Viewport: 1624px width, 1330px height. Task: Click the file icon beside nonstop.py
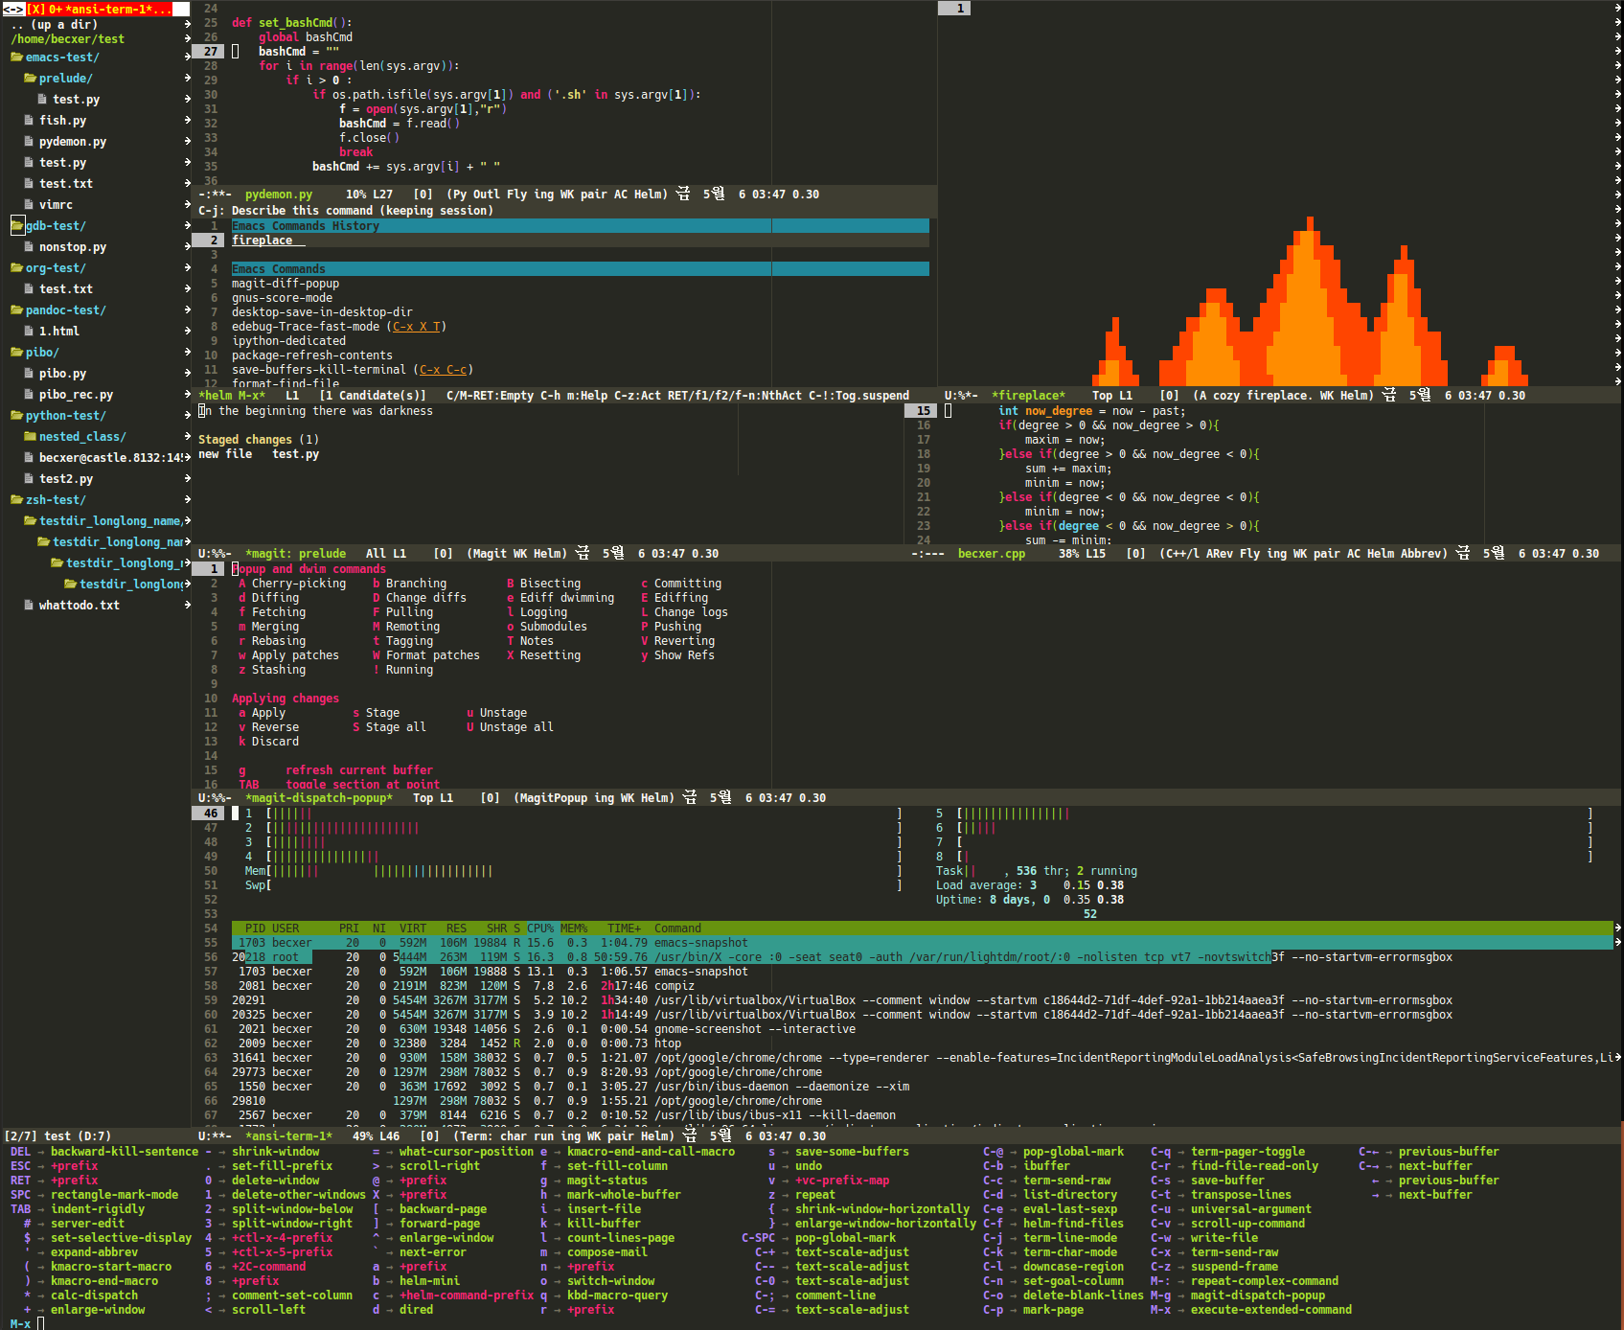(x=30, y=247)
